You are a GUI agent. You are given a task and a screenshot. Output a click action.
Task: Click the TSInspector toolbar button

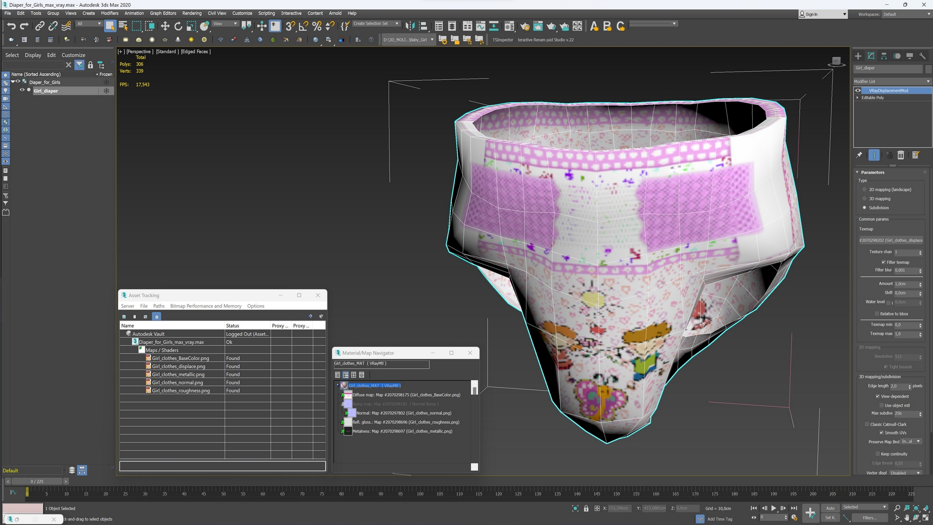502,40
